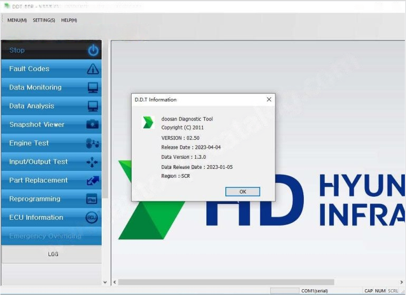Click the camera icon for Snapshot Viewer
The width and height of the screenshot is (406, 295).
pos(93,125)
